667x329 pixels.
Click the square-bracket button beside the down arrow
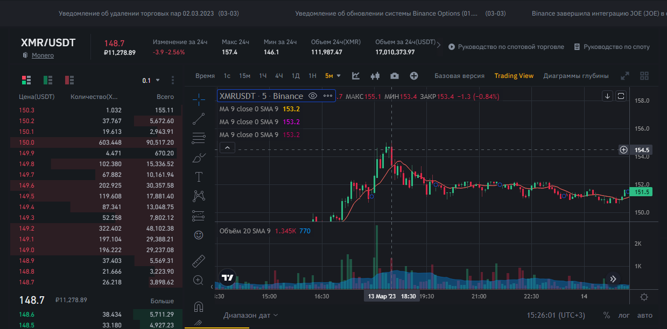621,96
